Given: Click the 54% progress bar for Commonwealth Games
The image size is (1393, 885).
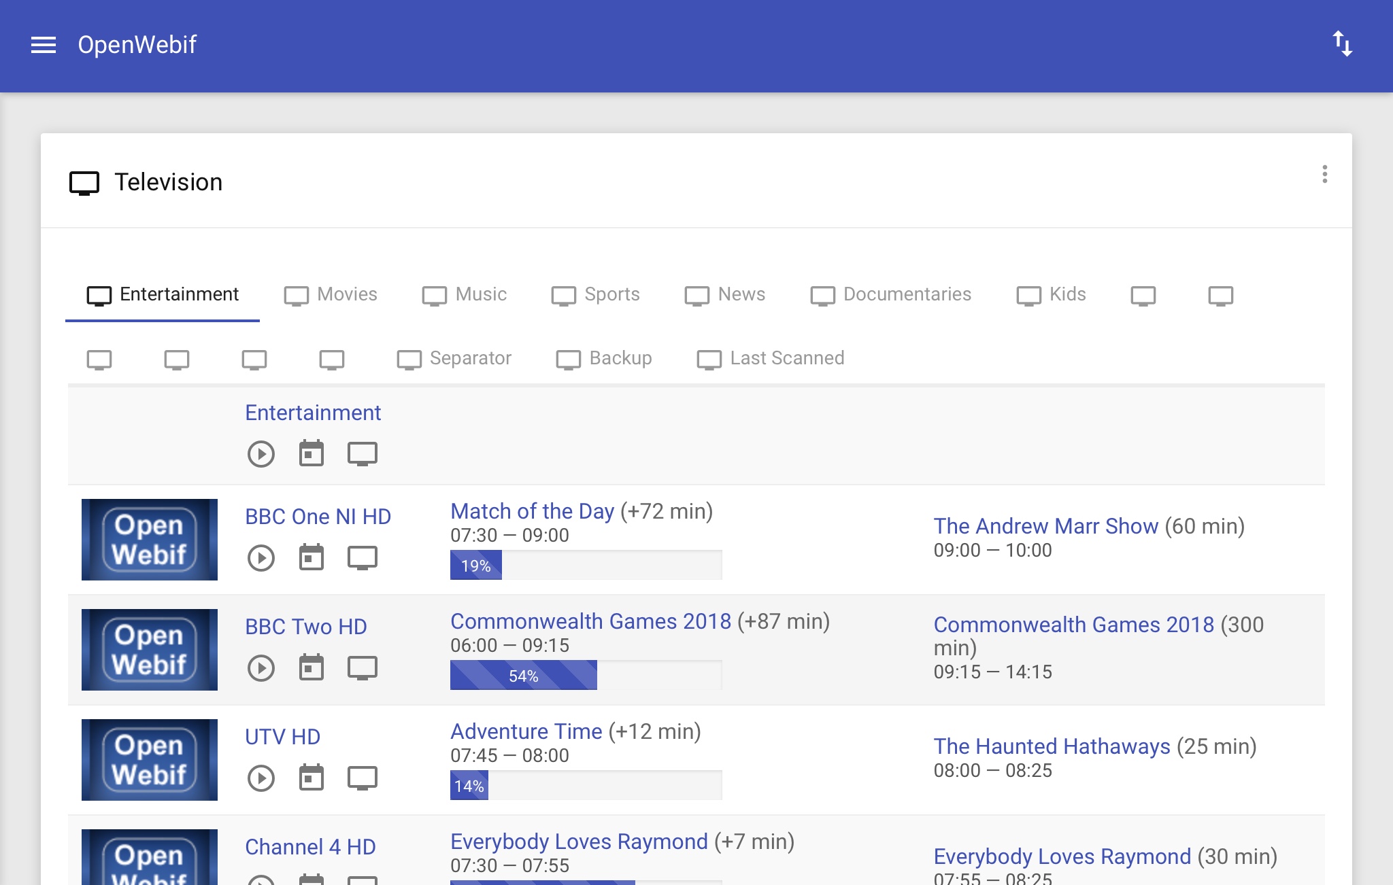Looking at the screenshot, I should click(x=586, y=675).
